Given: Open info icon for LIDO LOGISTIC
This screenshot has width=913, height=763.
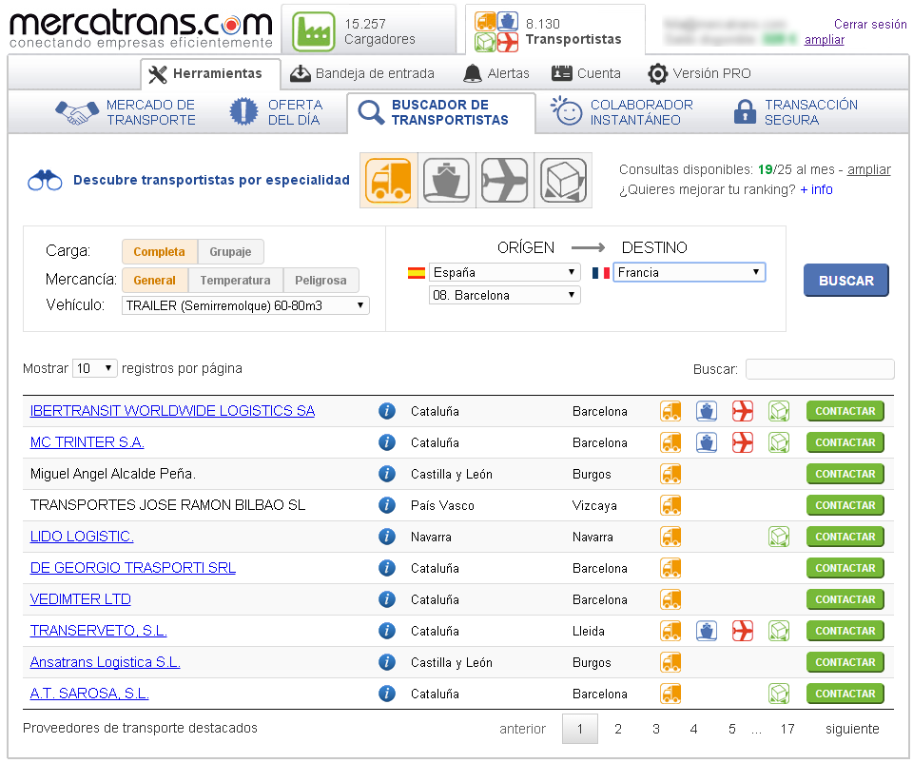Looking at the screenshot, I should coord(387,537).
